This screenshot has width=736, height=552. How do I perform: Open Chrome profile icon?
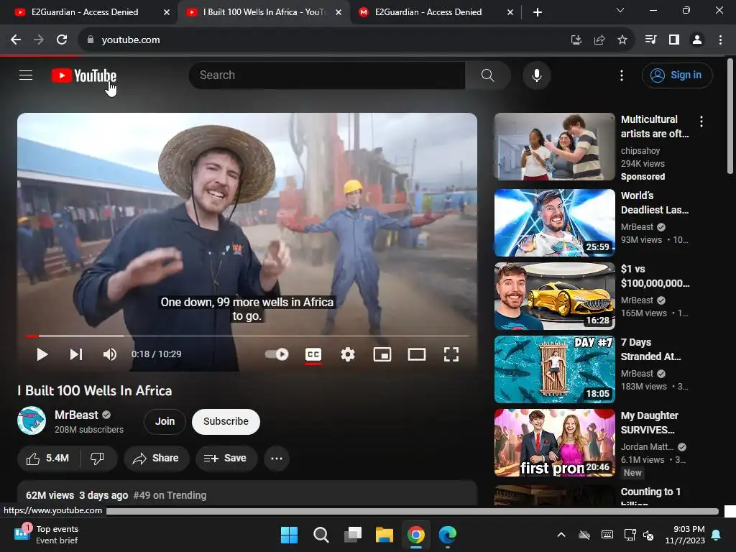point(697,40)
